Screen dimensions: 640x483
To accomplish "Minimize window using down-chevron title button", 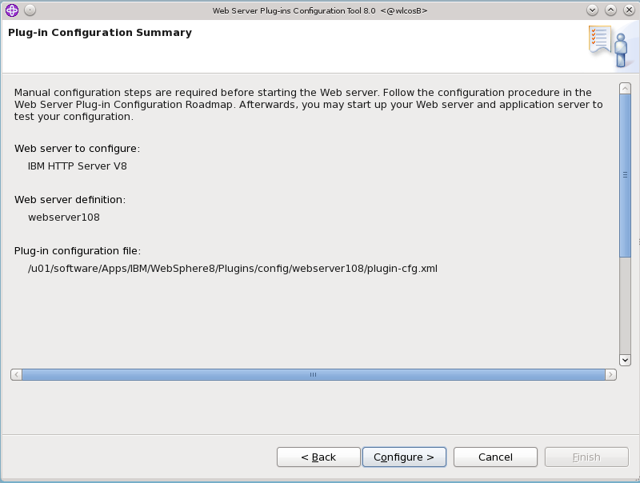I will 592,10.
